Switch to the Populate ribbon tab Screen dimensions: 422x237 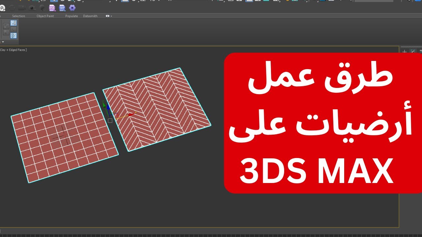72,16
